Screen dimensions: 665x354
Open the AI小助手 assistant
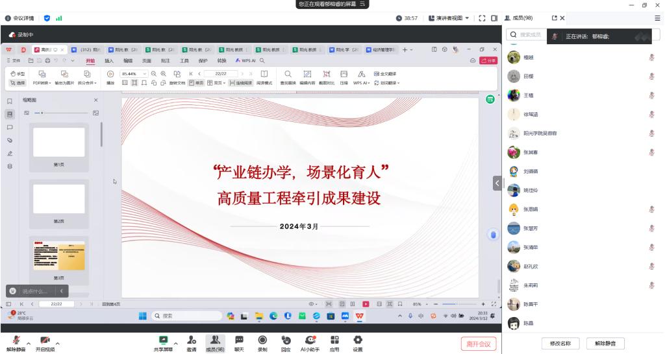click(x=310, y=340)
